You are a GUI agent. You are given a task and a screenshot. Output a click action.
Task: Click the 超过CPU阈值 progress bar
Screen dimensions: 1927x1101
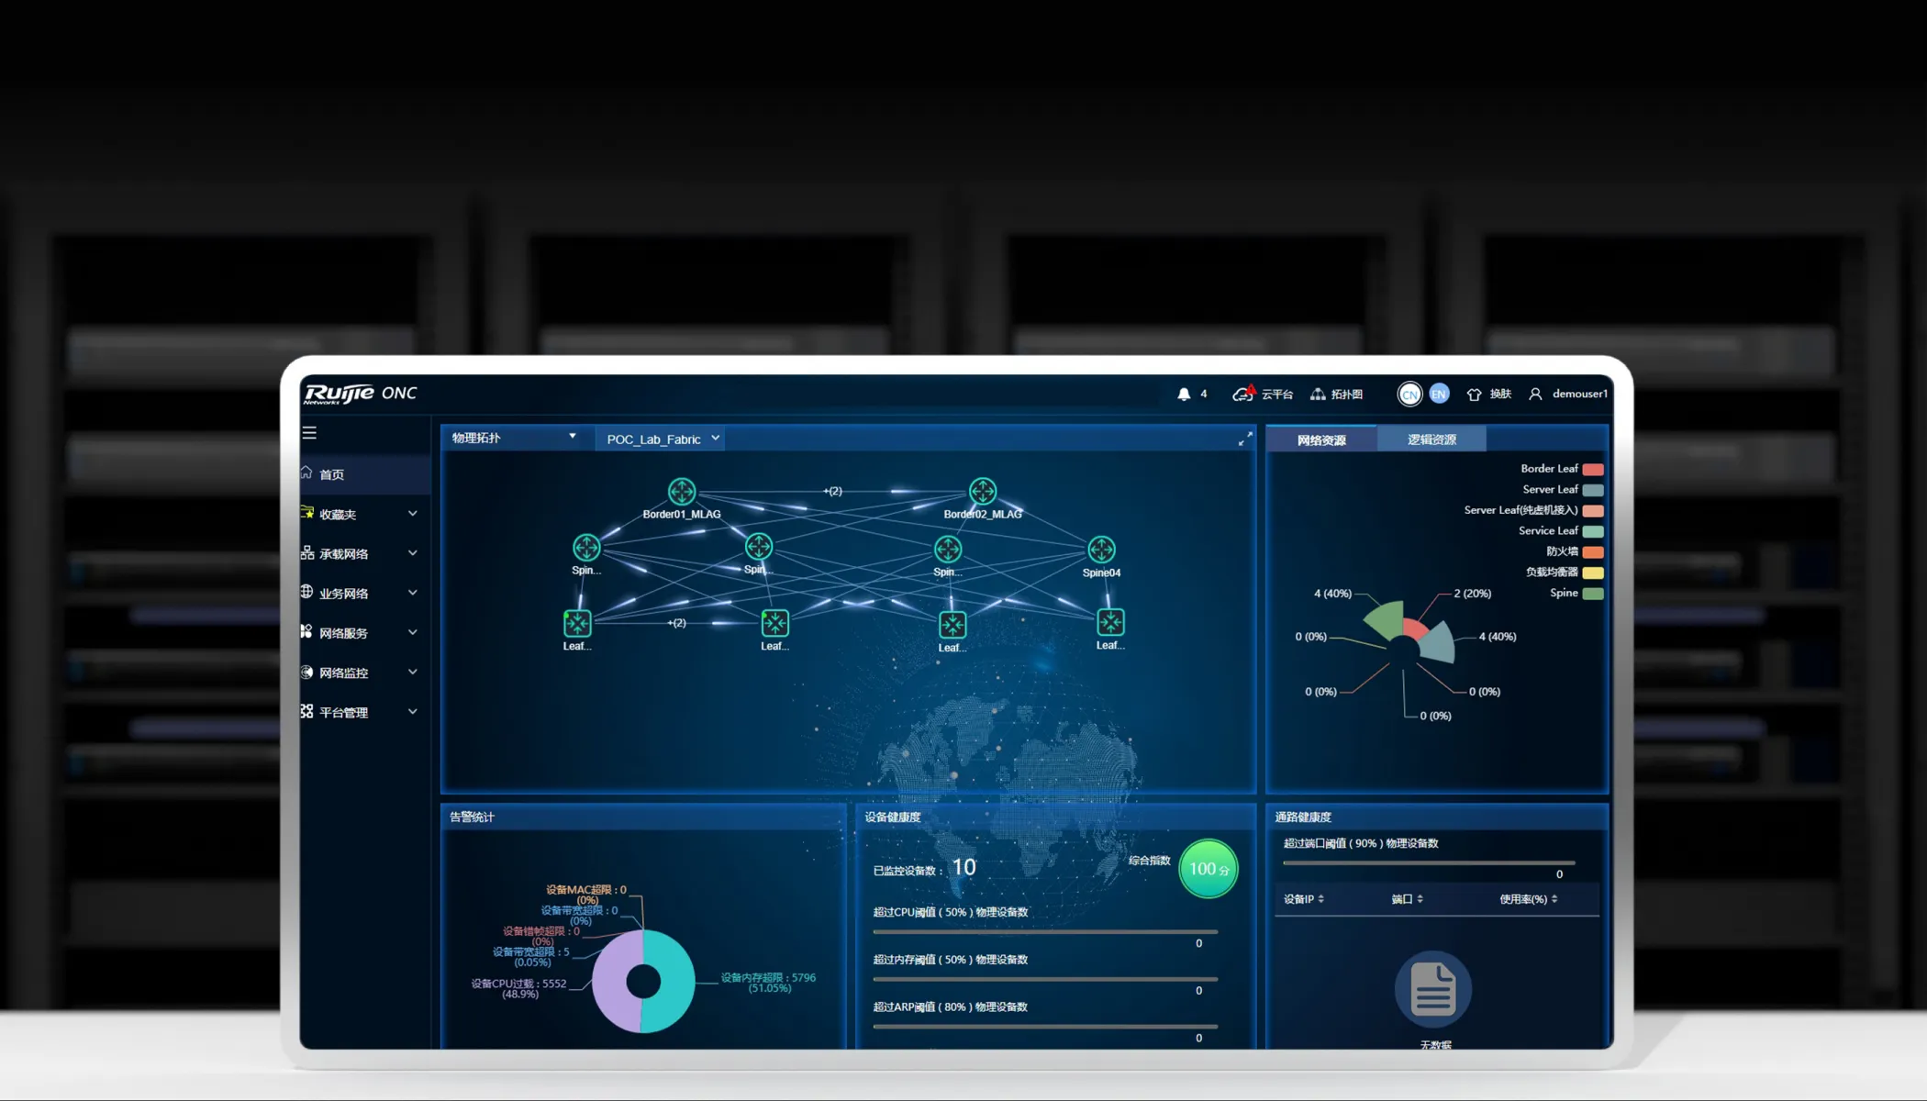click(x=1045, y=931)
